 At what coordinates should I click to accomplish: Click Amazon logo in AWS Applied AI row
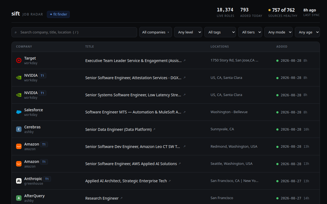point(19,164)
